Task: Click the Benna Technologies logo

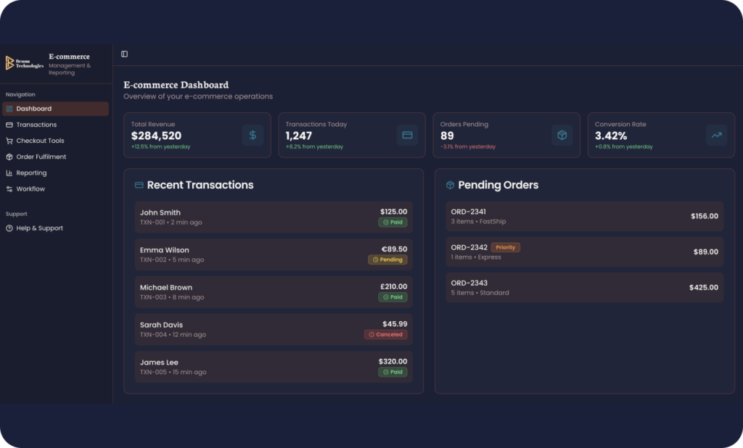Action: coord(24,64)
